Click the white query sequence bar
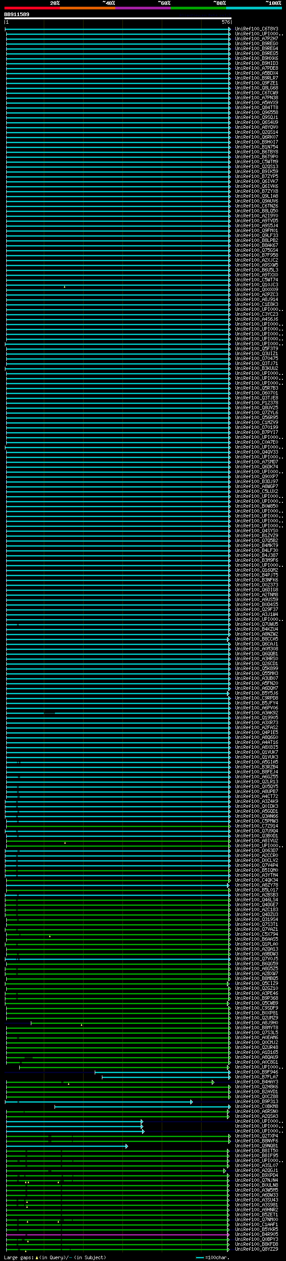The height and width of the screenshot is (1261, 286). 118,18
